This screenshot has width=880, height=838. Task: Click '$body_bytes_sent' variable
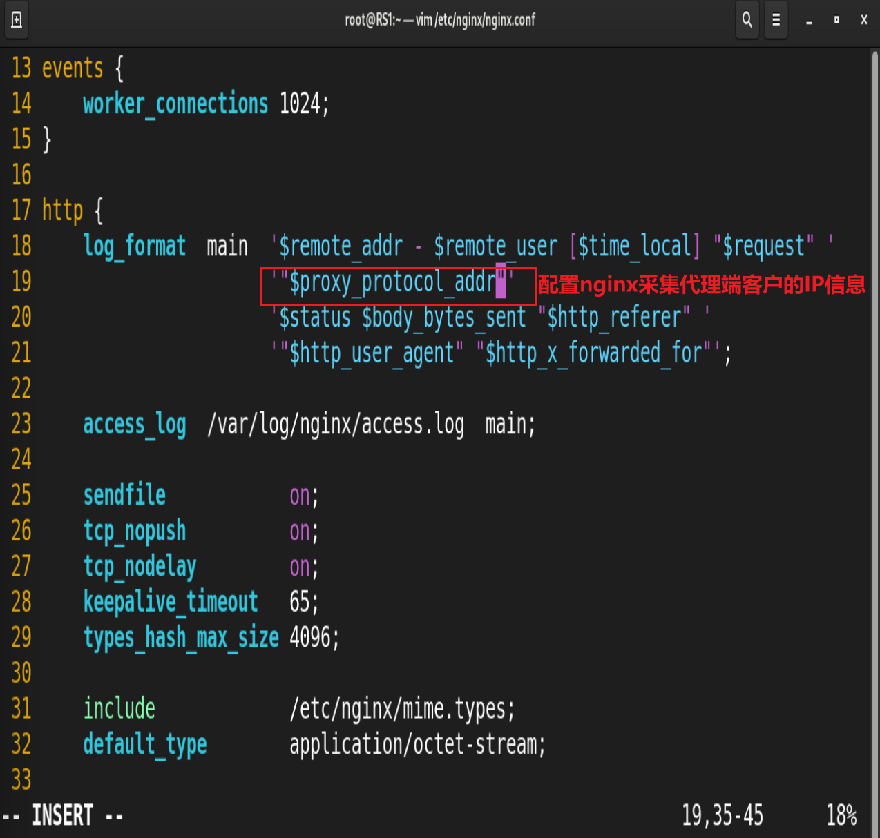point(444,318)
